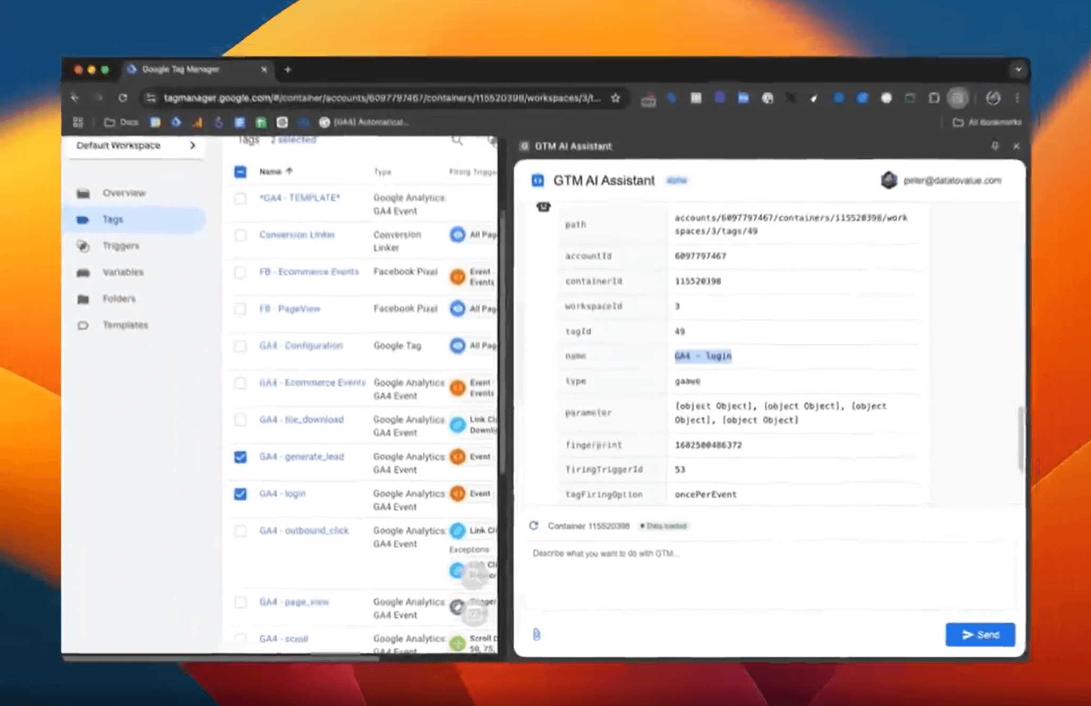Click the GTM AI Assistant logo icon
This screenshot has height=706, width=1091.
click(x=538, y=181)
